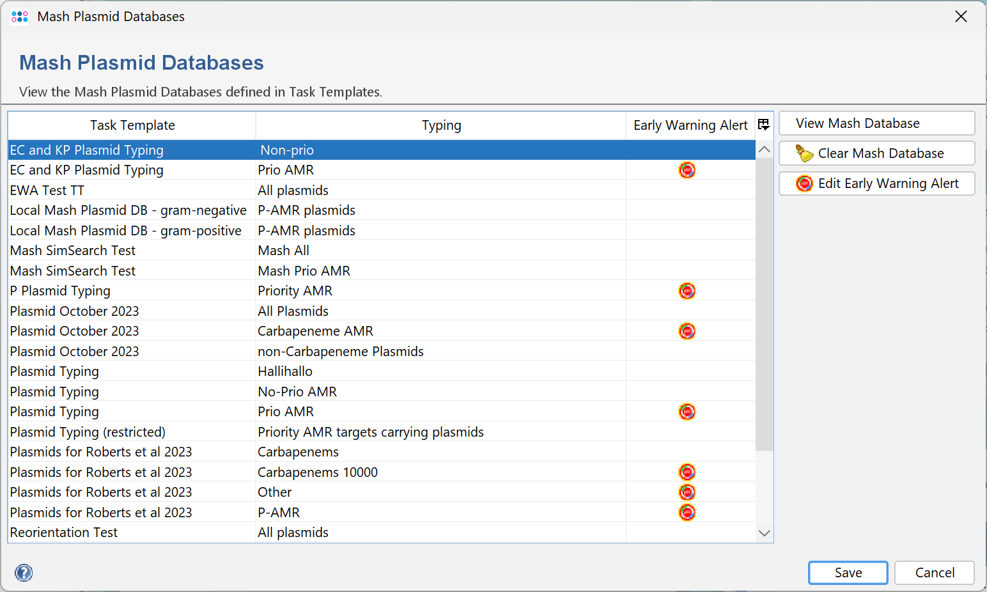Click alert icon for Plasmid Typing Prio AMR
This screenshot has height=592, width=987.
click(x=687, y=412)
